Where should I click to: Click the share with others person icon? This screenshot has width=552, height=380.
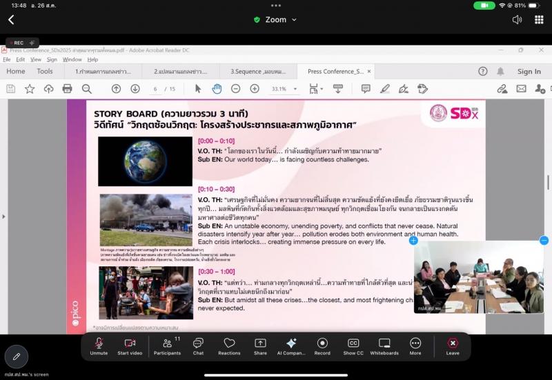(540, 89)
